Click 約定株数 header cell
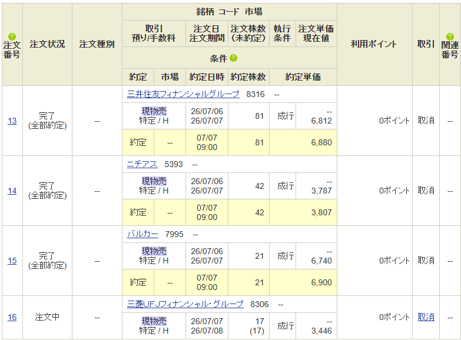This screenshot has width=461, height=340. tap(248, 77)
